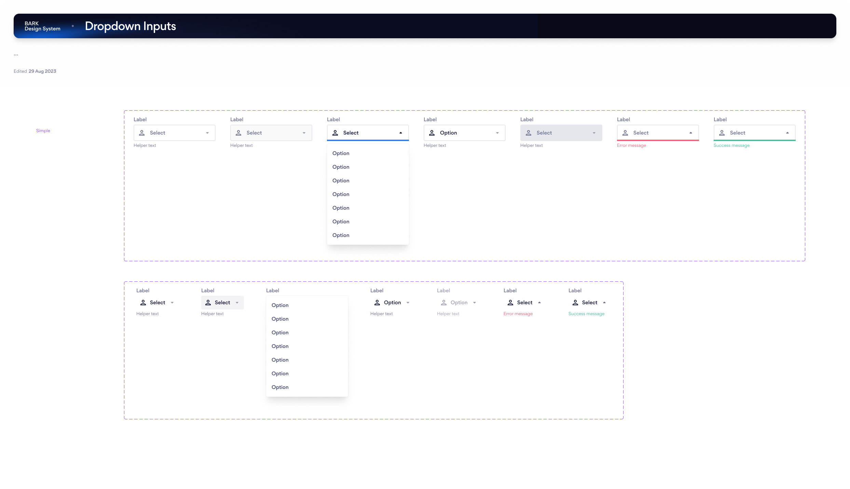The image size is (850, 489).
Task: Choose last Option in top open list
Action: click(x=341, y=235)
